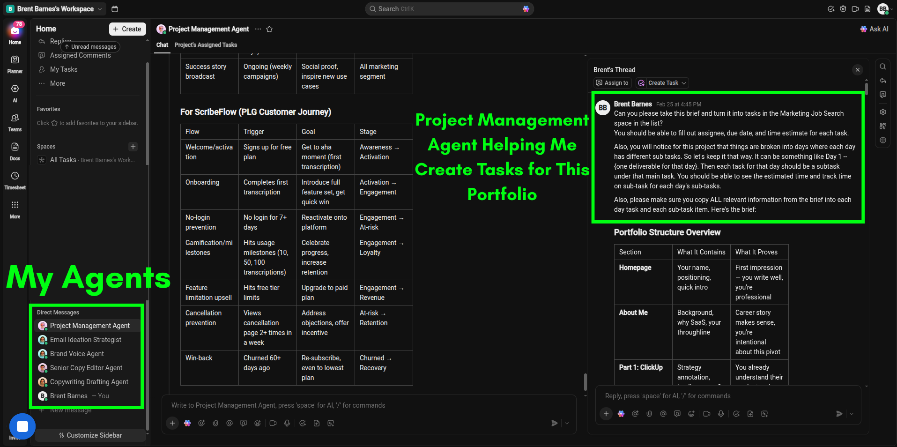Open send options chevron in main chat composer

pyautogui.click(x=567, y=423)
